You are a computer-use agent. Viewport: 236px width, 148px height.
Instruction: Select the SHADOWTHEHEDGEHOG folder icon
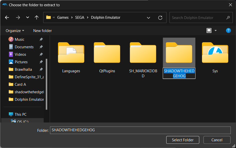click(x=179, y=52)
